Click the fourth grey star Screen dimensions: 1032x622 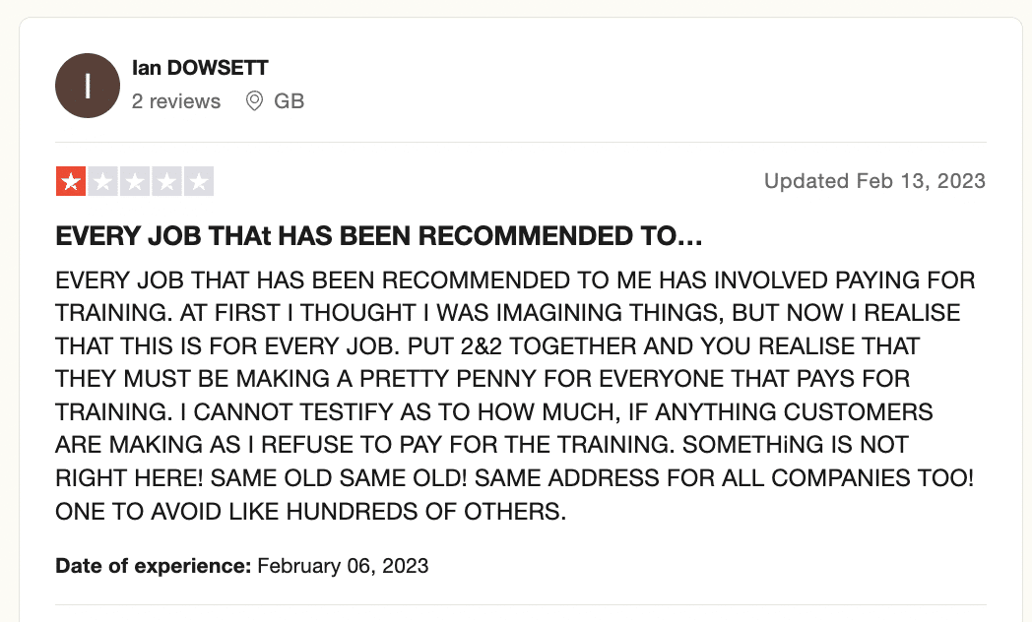click(166, 181)
